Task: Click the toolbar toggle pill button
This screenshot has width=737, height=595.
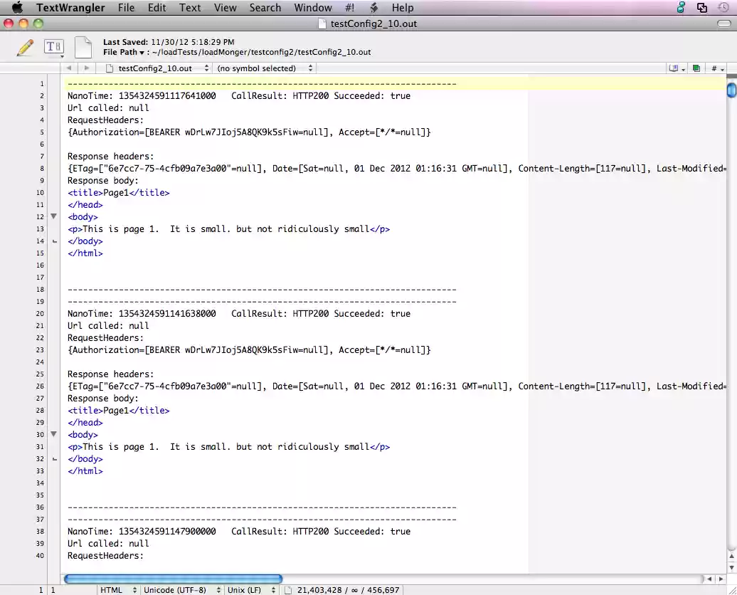Action: point(724,23)
